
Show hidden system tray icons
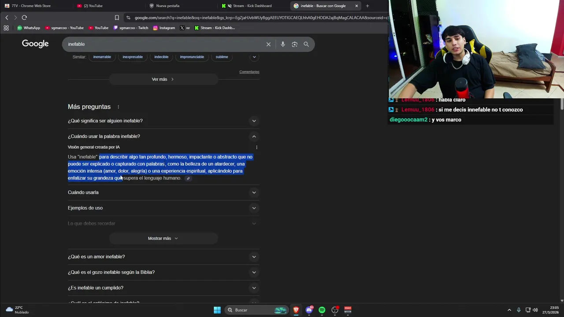point(509,310)
